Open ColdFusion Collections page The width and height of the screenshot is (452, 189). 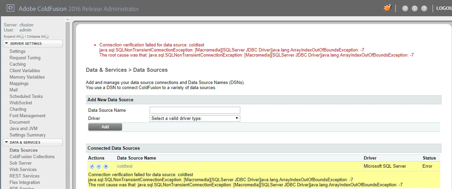(32, 157)
